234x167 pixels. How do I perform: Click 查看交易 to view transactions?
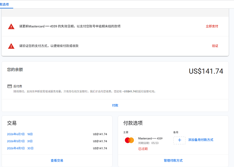(x=57, y=161)
